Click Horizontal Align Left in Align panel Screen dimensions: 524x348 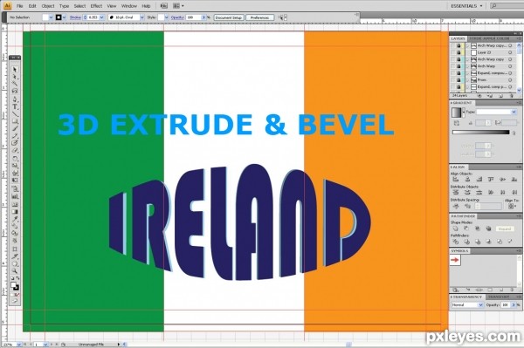[456, 180]
